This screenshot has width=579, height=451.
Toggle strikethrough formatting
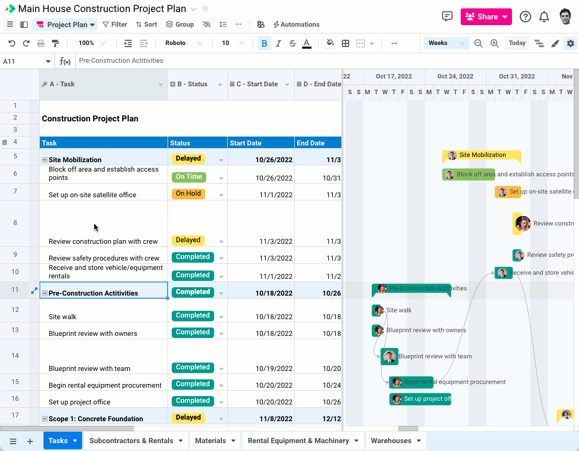pyautogui.click(x=293, y=43)
